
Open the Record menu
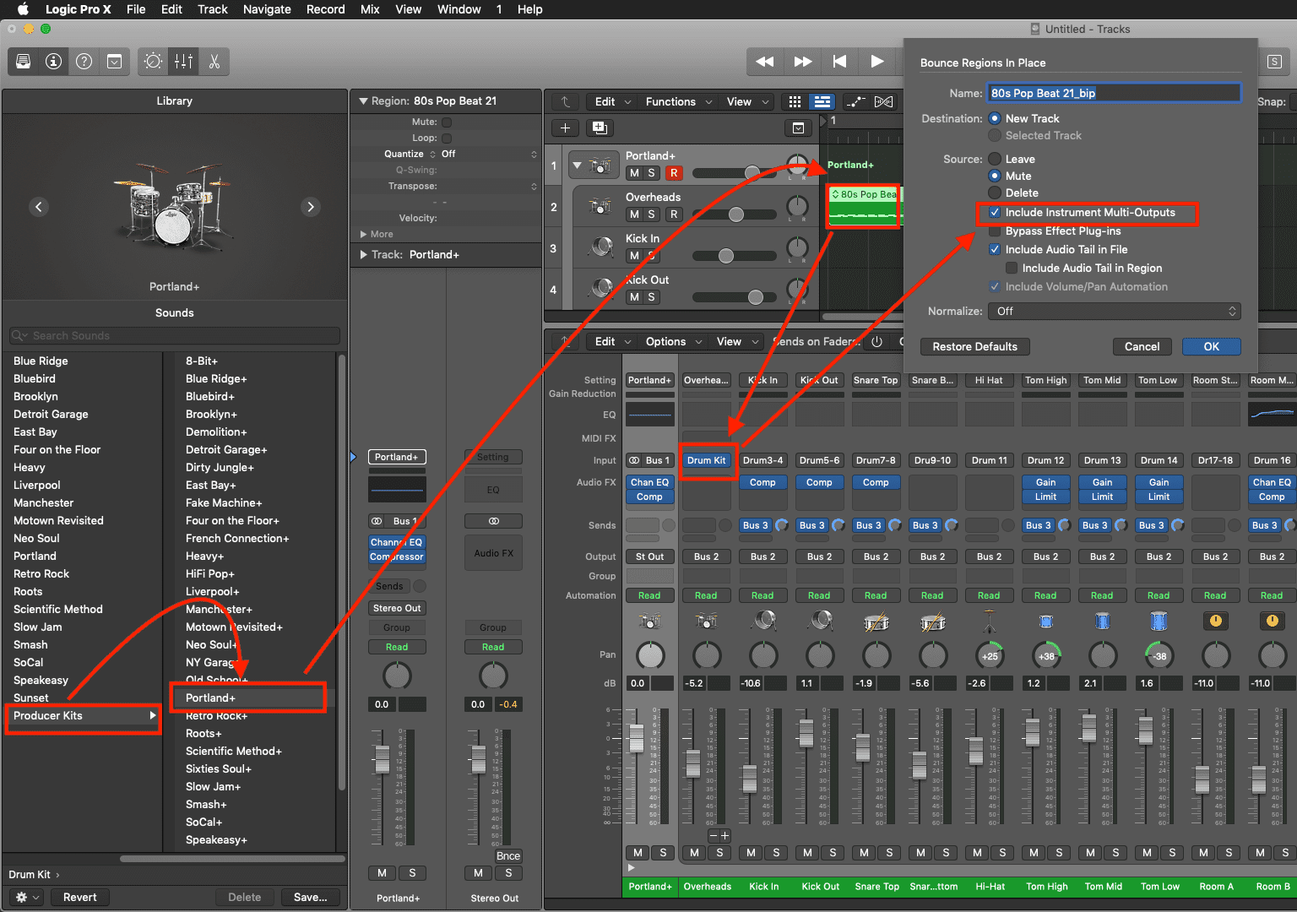point(326,9)
